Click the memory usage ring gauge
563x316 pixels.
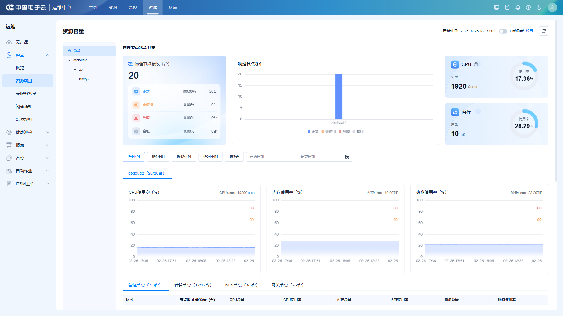[524, 123]
